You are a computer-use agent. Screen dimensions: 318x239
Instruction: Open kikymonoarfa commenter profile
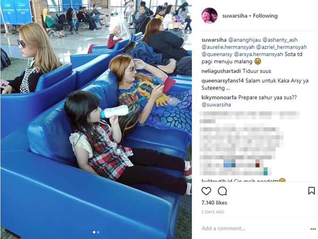pos(219,97)
